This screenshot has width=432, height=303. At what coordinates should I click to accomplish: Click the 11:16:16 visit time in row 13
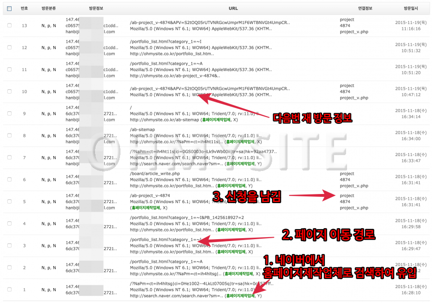pyautogui.click(x=411, y=29)
